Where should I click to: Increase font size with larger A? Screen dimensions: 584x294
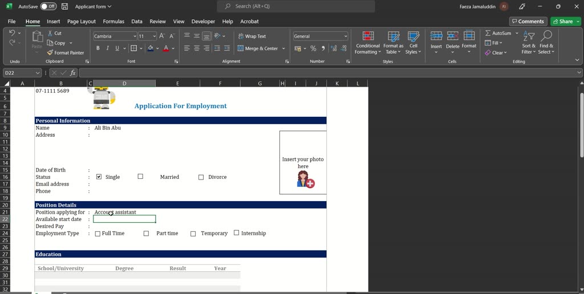click(161, 36)
